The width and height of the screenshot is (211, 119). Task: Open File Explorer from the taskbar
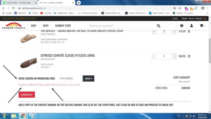pyautogui.click(x=14, y=116)
